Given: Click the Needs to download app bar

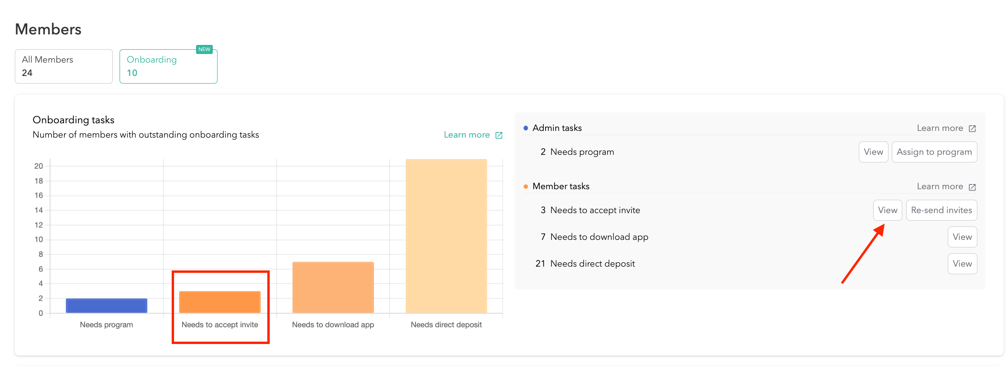Looking at the screenshot, I should [333, 288].
